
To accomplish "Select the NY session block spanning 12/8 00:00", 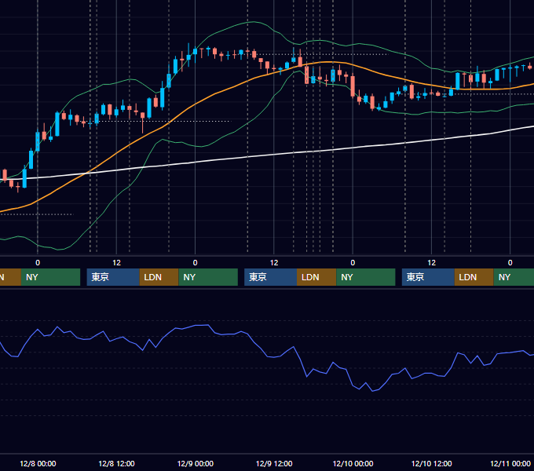I will (50, 277).
